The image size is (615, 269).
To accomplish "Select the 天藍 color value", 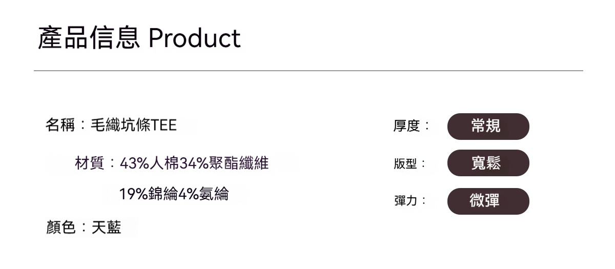I will [x=107, y=228].
